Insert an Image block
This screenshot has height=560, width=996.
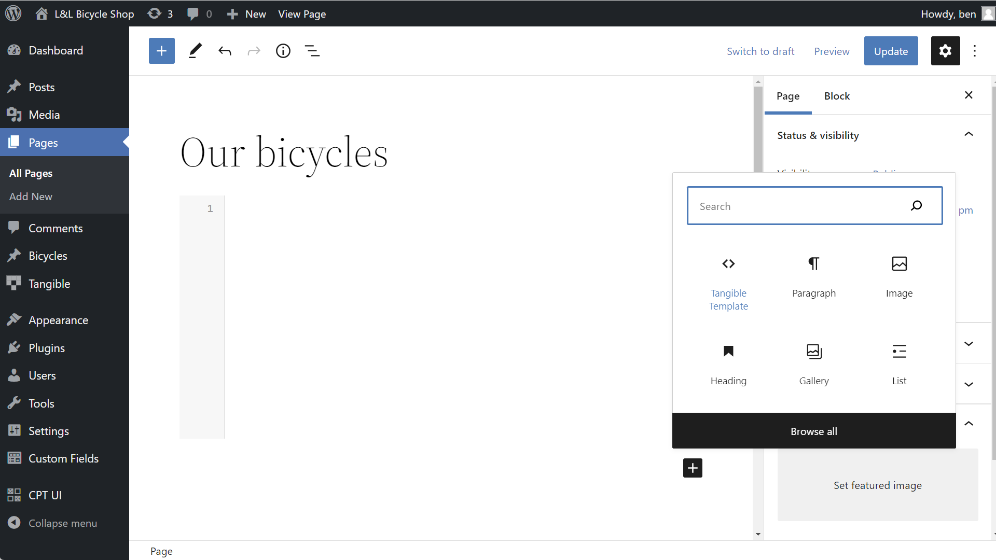[899, 277]
